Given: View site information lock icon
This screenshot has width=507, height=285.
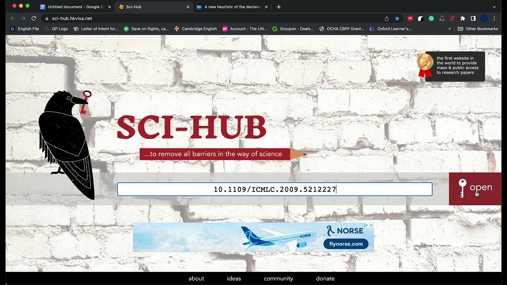Looking at the screenshot, I should tap(47, 18).
